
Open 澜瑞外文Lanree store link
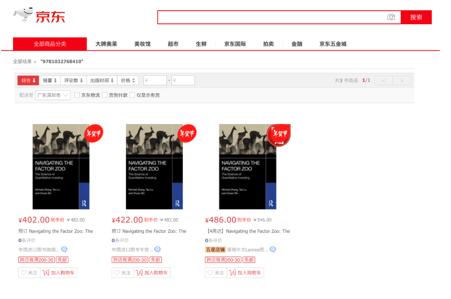tap(247, 249)
